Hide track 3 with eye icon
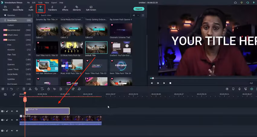This screenshot has width=257, height=137. pyautogui.click(x=17, y=111)
